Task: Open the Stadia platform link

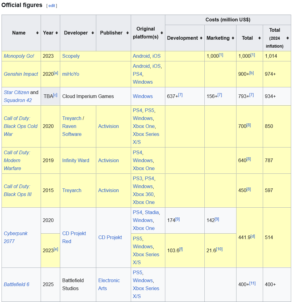Action: click(152, 212)
